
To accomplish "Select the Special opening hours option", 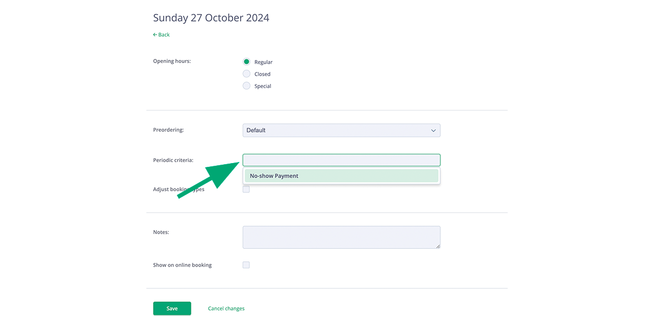I will (246, 85).
